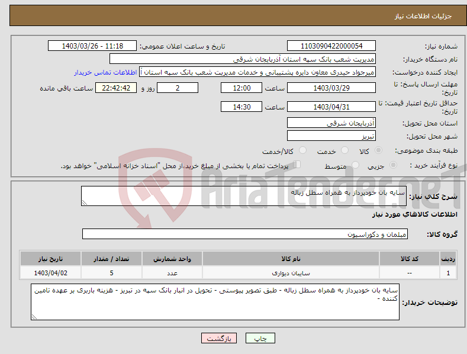This screenshot has width=467, height=354.
Task: Click the اطلاعات کالاهای مورد نیاز heading
Action: [414, 214]
